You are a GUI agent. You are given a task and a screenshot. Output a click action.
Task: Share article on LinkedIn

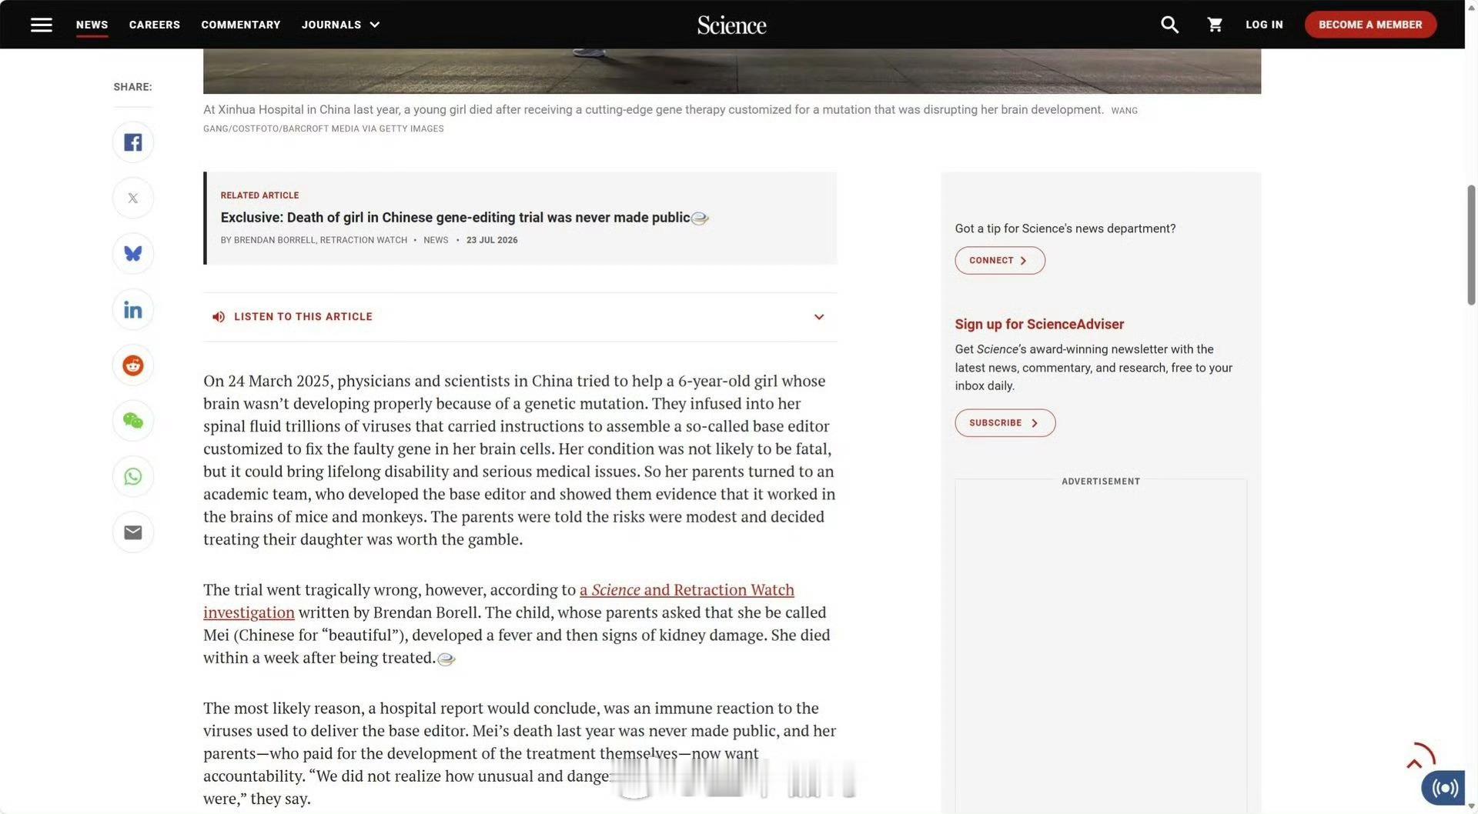point(133,309)
